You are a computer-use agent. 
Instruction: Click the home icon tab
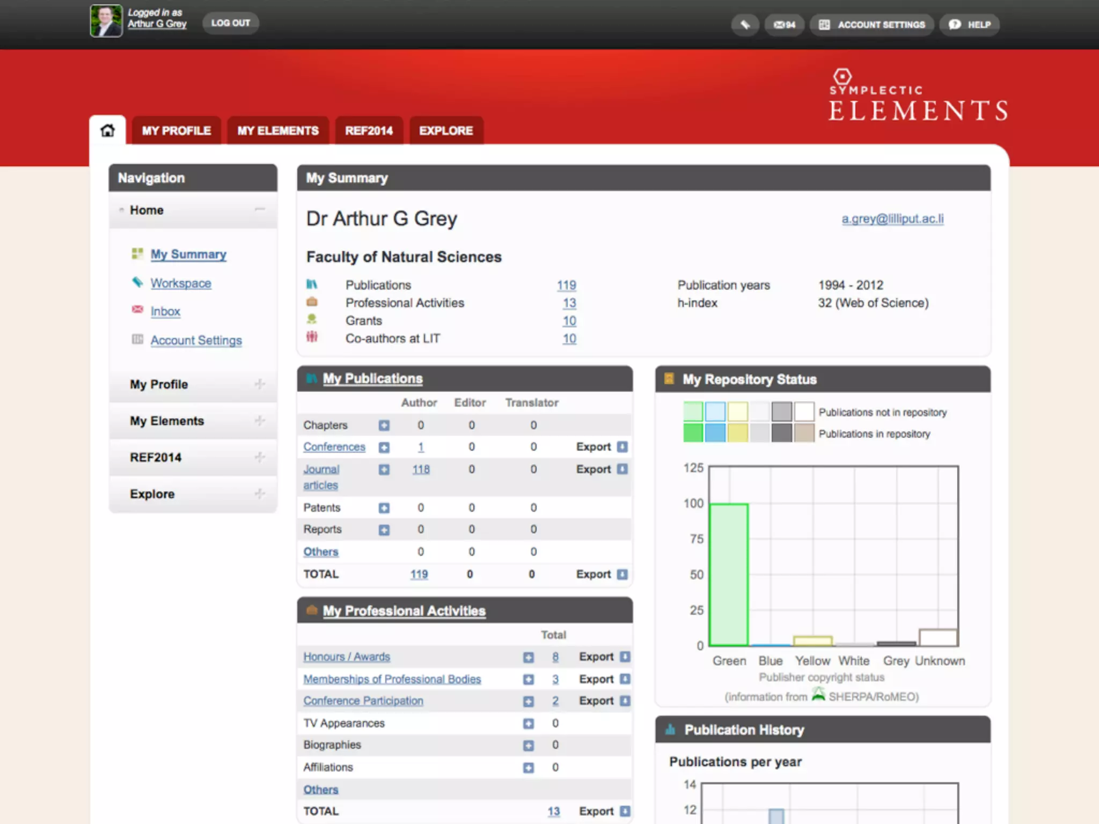107,130
